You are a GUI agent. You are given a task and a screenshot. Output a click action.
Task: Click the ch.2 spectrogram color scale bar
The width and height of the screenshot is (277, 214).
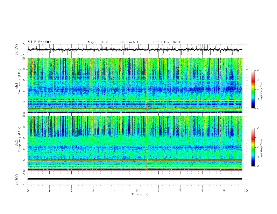point(253,147)
